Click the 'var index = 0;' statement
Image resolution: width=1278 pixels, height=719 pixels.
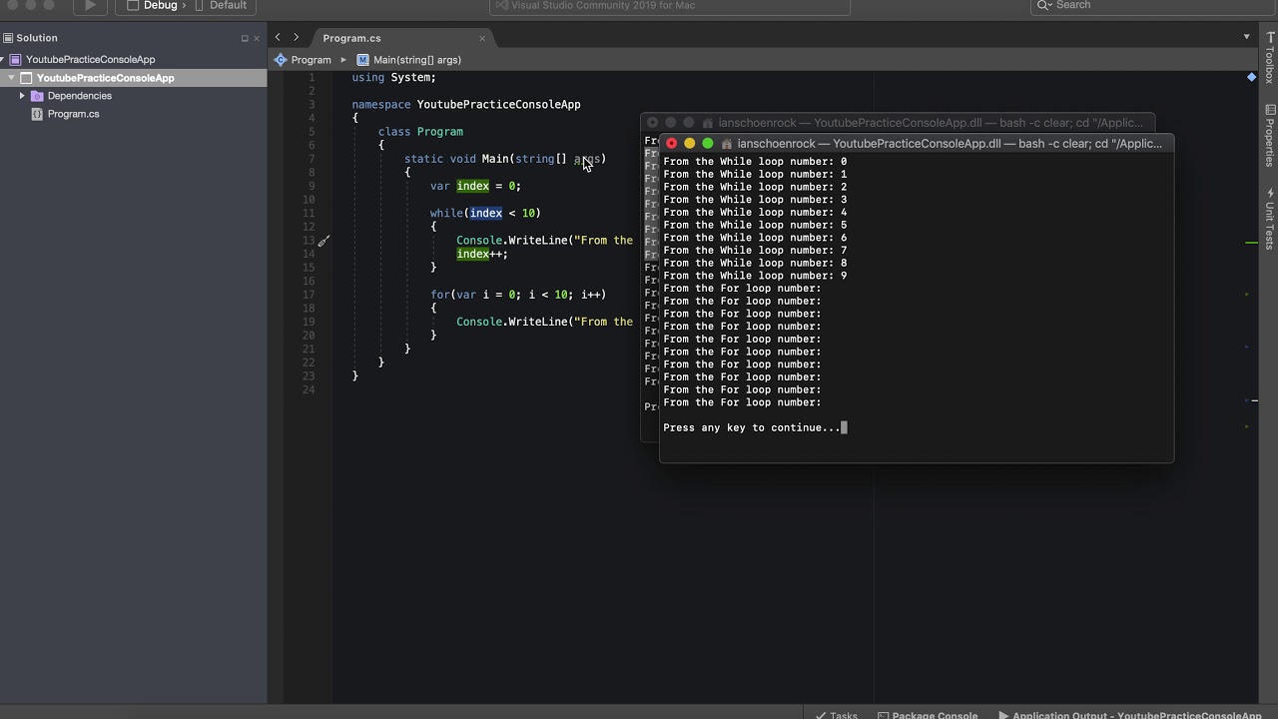tap(475, 186)
